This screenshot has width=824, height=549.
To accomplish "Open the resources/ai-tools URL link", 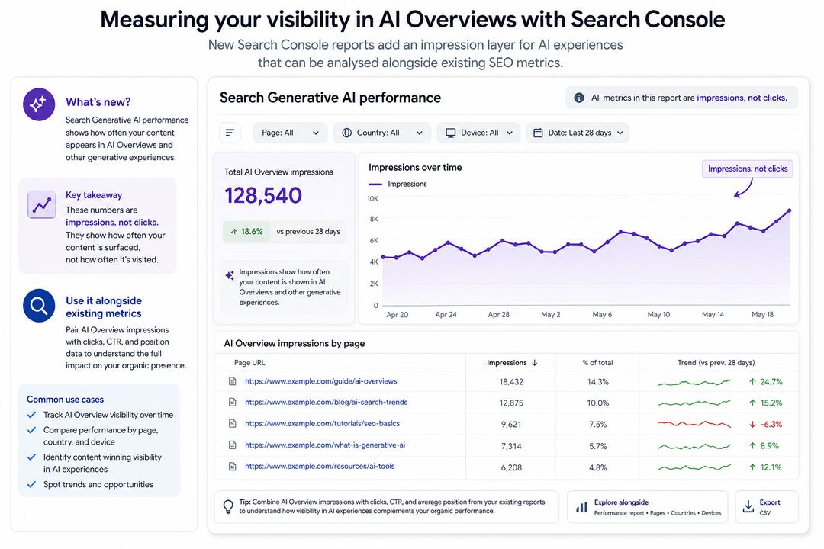I will [320, 467].
